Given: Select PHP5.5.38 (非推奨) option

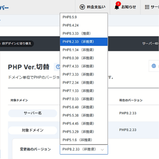Looking at the screenshot, I should [84, 115].
